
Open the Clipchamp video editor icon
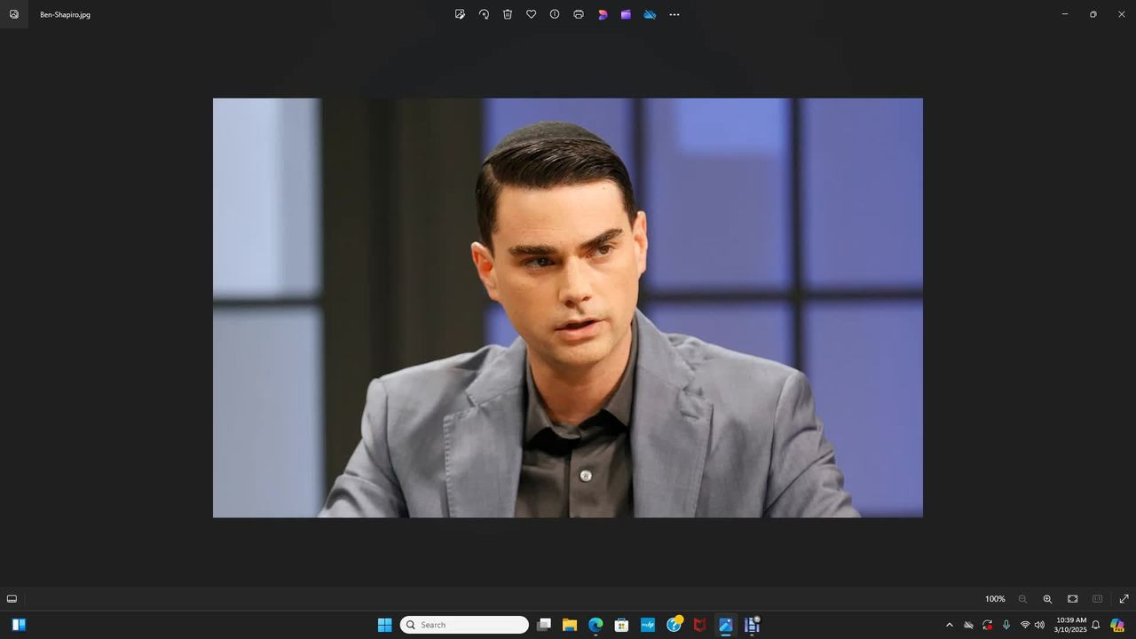click(x=626, y=14)
